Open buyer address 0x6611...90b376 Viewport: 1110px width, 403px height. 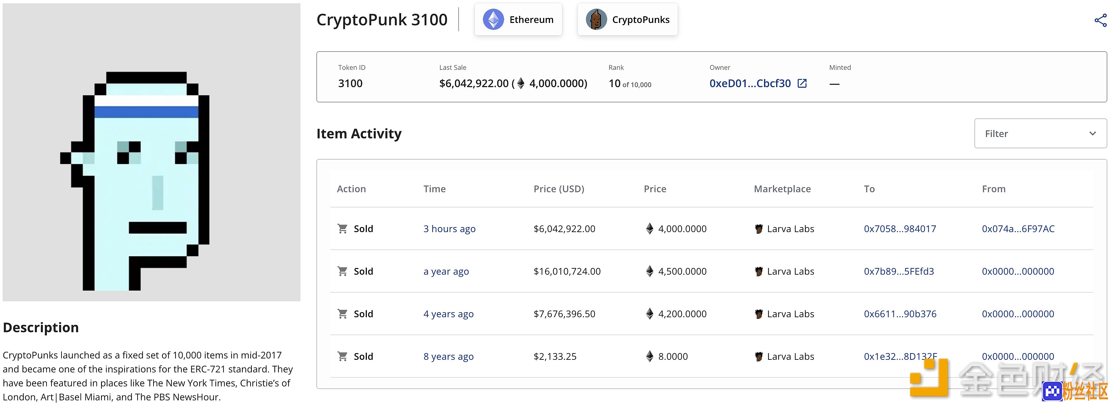900,314
